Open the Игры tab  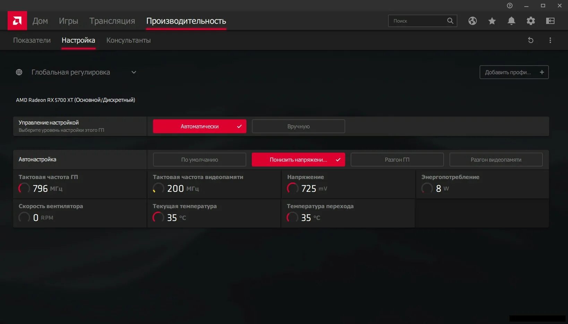coord(69,21)
